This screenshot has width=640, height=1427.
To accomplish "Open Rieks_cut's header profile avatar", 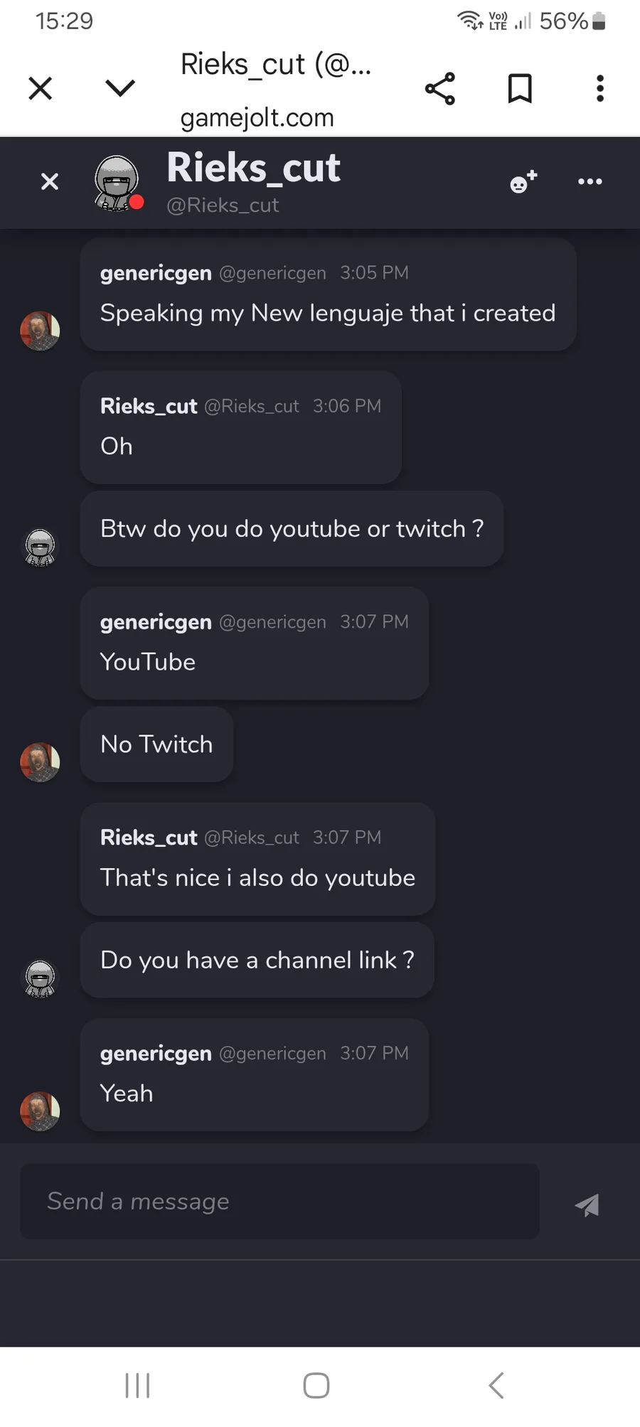I will coord(117,183).
